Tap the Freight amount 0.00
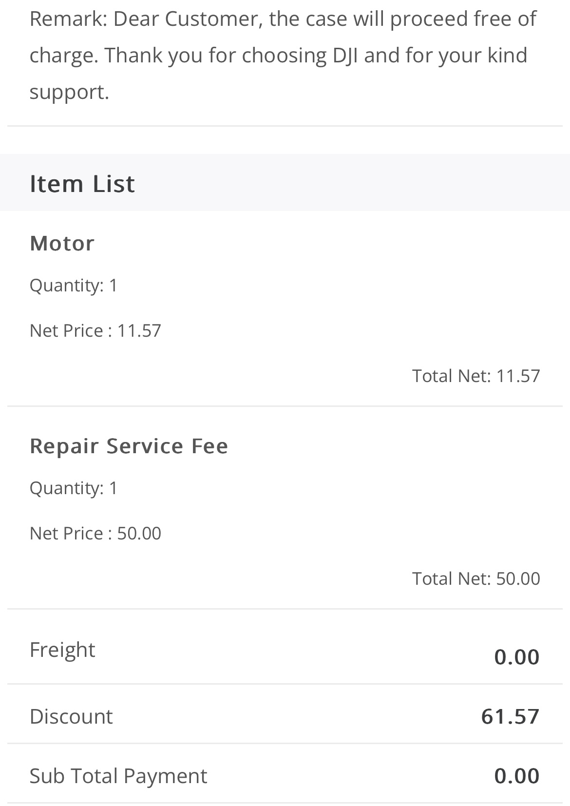Screen dimensions: 570x806 [516, 657]
